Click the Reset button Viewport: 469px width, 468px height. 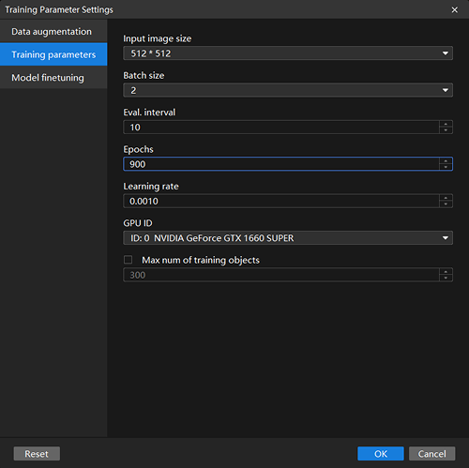(x=37, y=454)
